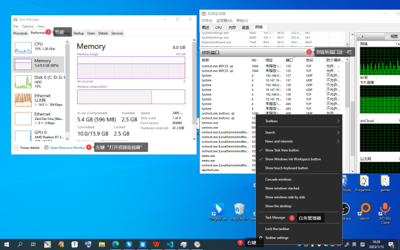The width and height of the screenshot is (400, 250).
Task: Toggle Show Task View button option
Action: (282, 150)
